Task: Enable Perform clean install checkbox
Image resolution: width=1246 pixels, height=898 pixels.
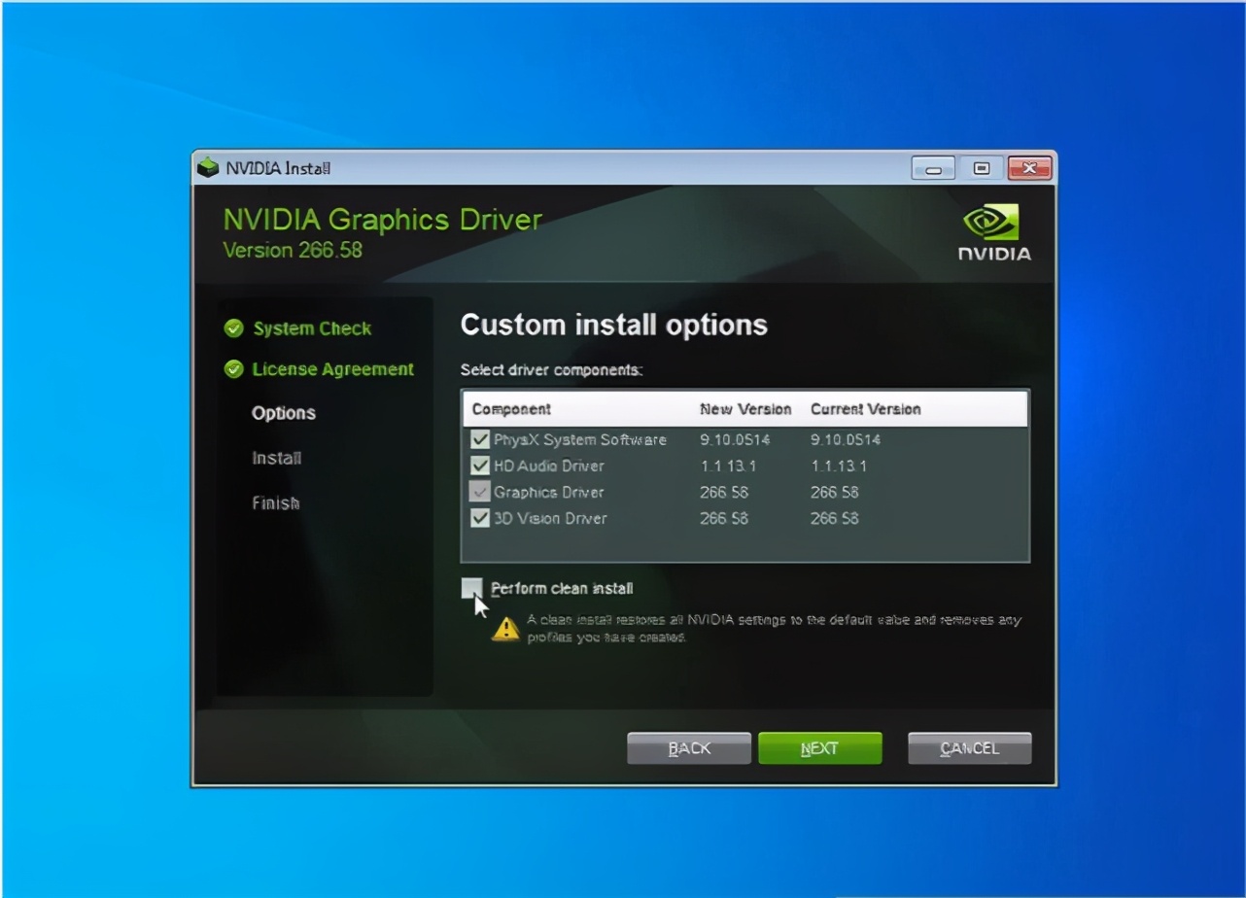Action: pos(472,588)
